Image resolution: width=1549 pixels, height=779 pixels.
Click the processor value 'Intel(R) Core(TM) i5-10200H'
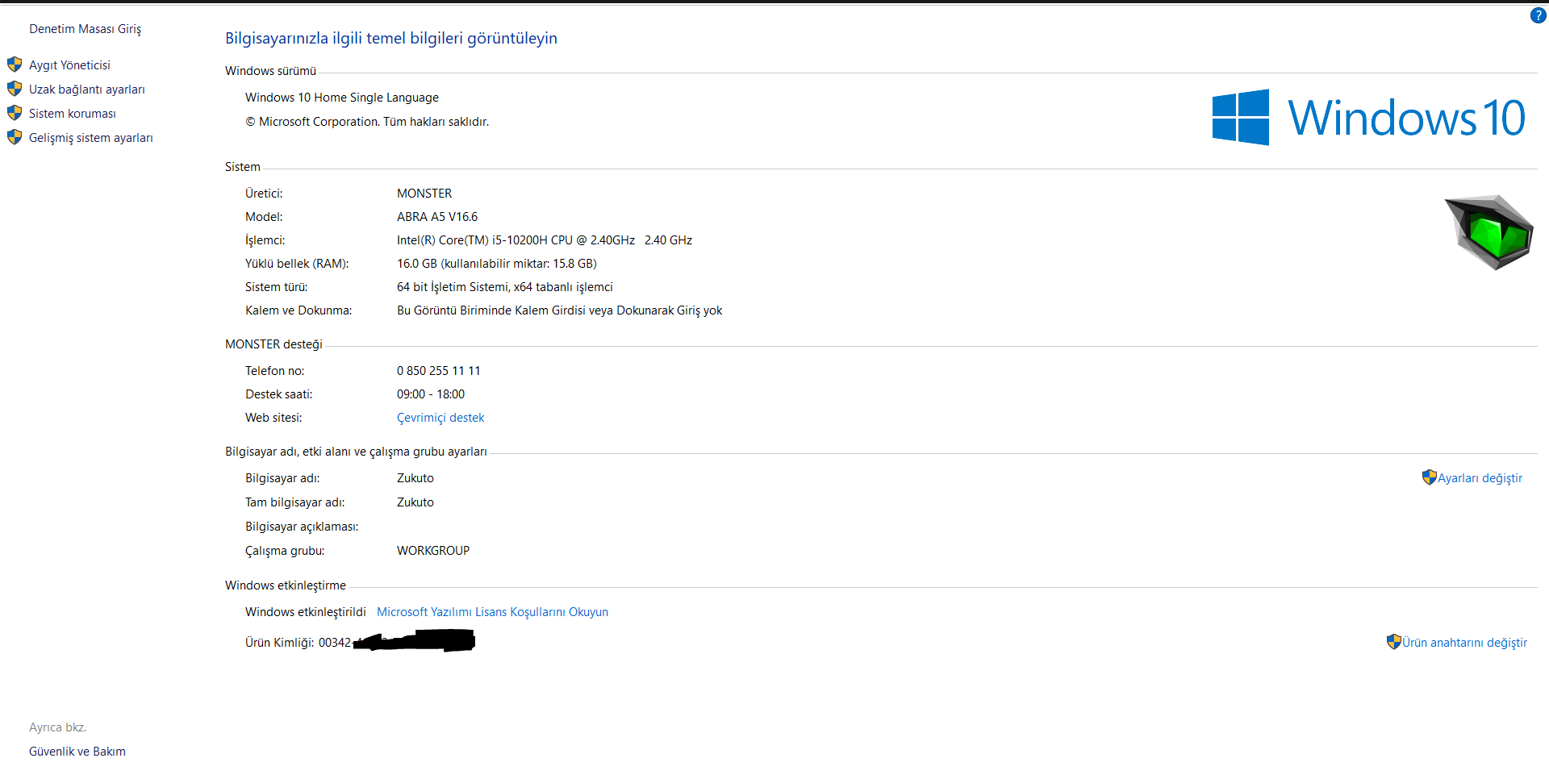coord(472,240)
